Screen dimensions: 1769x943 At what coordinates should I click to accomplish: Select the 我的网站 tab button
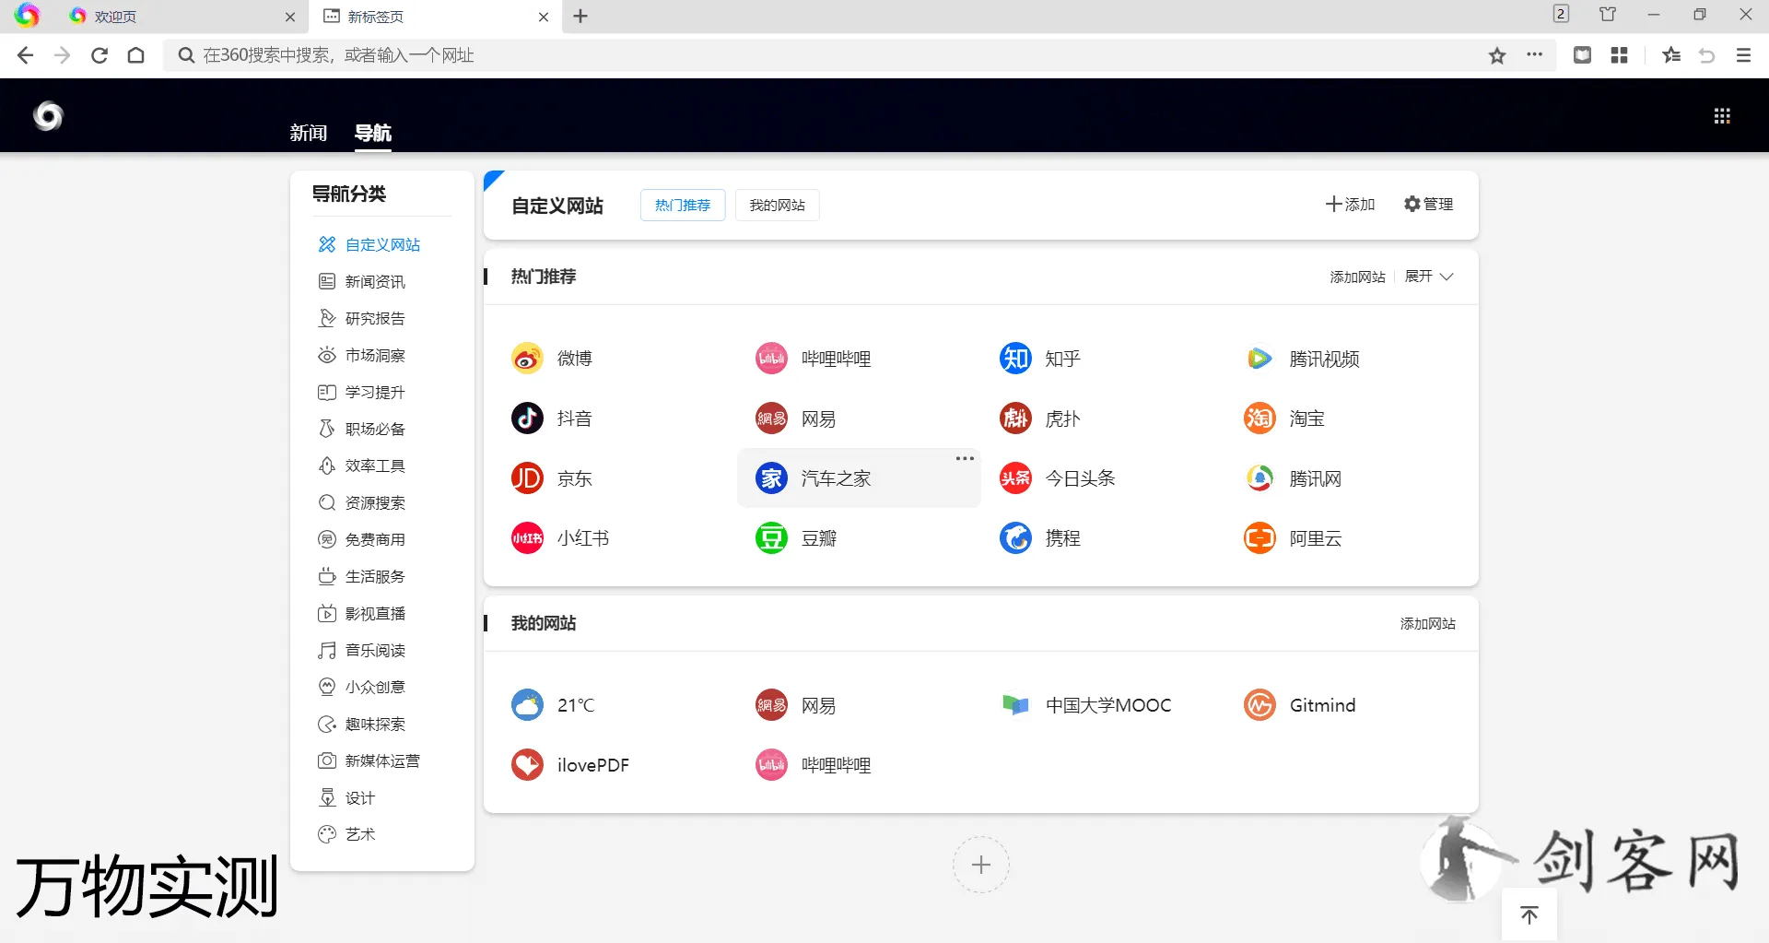point(778,206)
